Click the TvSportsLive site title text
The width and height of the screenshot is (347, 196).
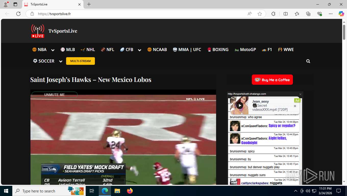point(63,31)
